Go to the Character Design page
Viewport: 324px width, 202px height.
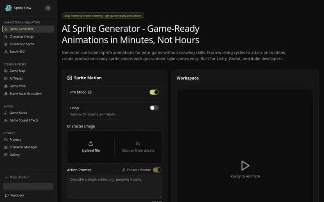[28, 36]
